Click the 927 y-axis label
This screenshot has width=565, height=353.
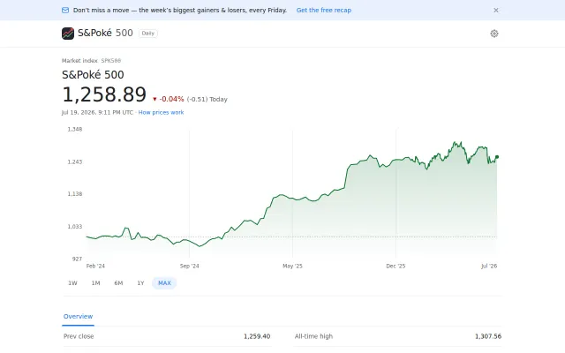click(77, 259)
